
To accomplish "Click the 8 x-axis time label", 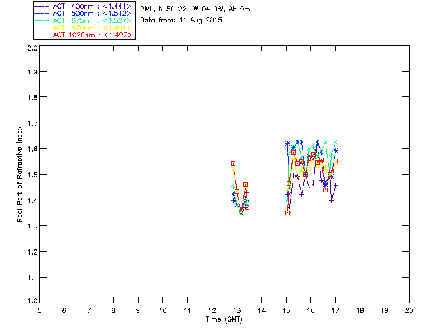I will (114, 310).
